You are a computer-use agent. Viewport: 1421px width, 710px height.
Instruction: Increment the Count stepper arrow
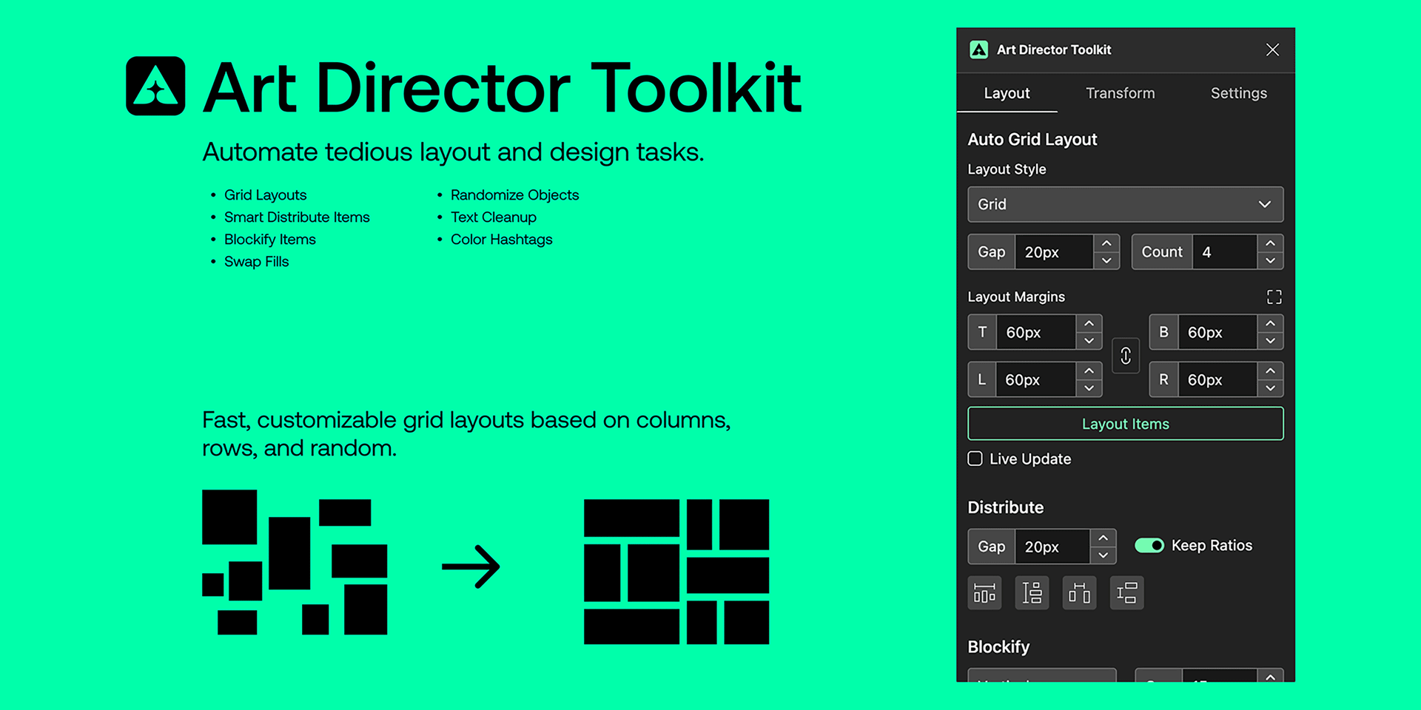click(x=1270, y=243)
